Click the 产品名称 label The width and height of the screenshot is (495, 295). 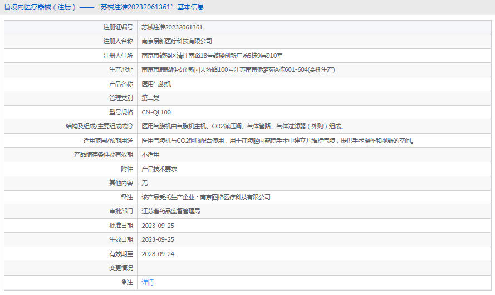tap(121, 84)
